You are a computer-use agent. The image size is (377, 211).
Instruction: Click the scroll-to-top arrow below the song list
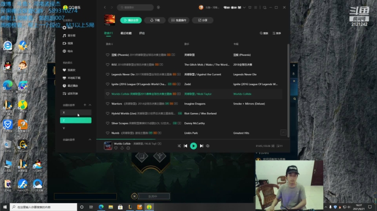(283, 132)
